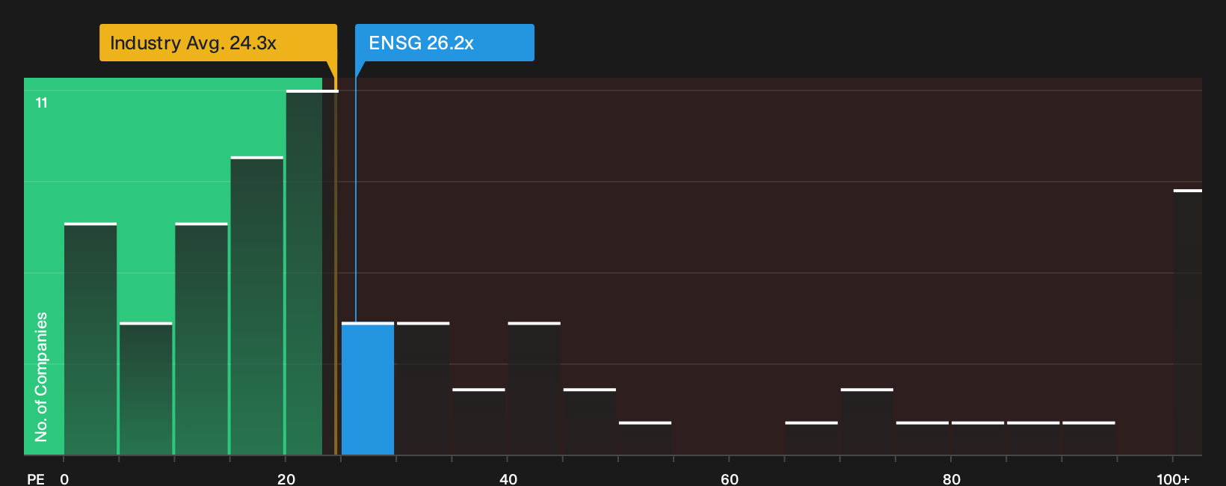Select the green bar for PE 15-20

tap(257, 306)
